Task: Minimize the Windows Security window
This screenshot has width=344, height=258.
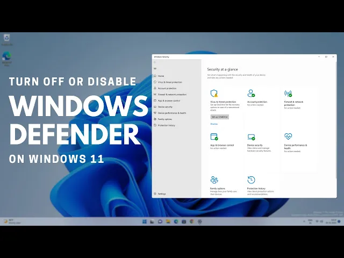Action: tap(319, 57)
